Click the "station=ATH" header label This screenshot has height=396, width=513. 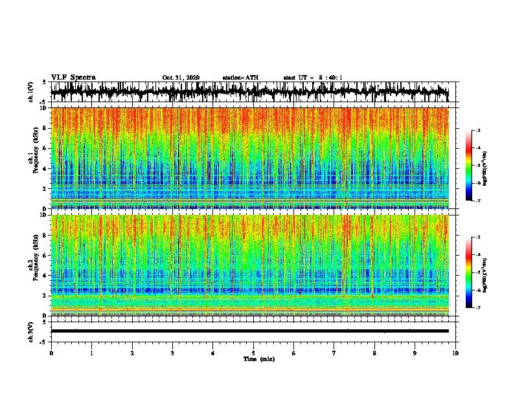240,78
